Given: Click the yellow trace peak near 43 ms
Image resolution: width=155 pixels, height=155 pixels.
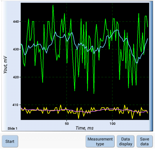Looking at the screenshot, I should pos(61,105).
